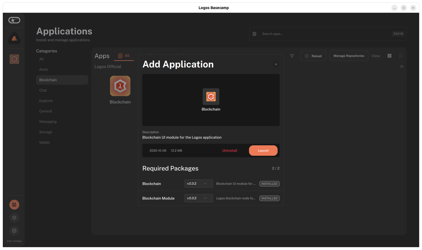
Task: Select the Amm category
Action: coord(62,70)
